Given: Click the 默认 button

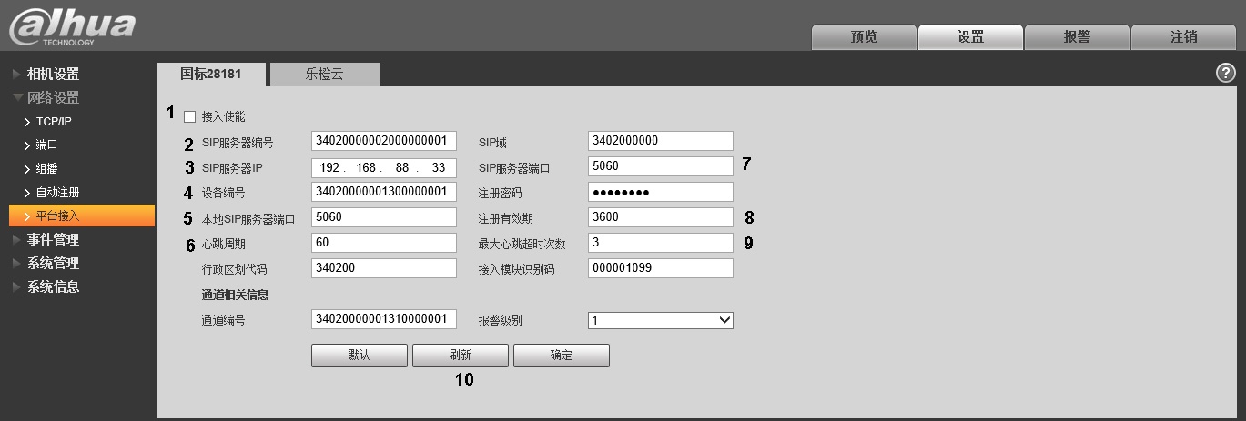Looking at the screenshot, I should coord(359,356).
